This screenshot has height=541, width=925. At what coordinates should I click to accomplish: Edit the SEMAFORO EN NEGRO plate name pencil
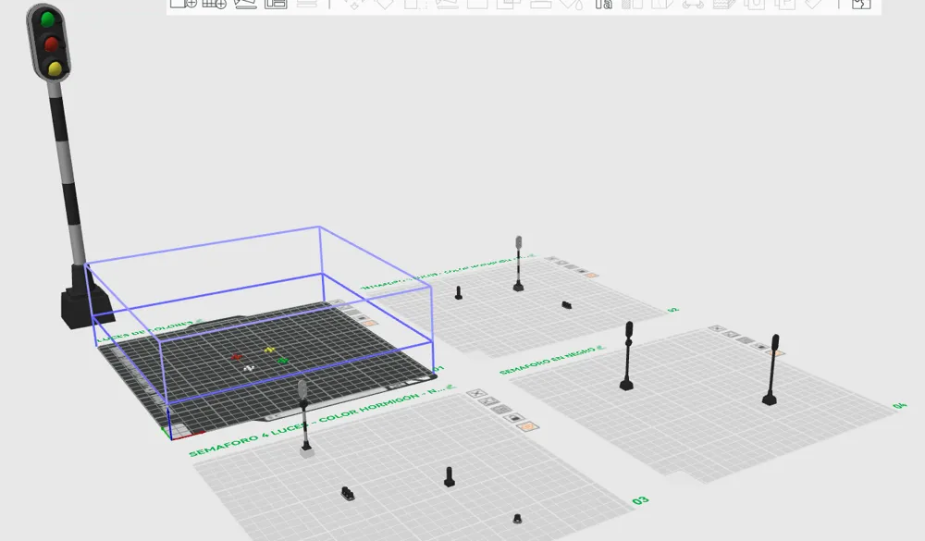click(x=600, y=348)
